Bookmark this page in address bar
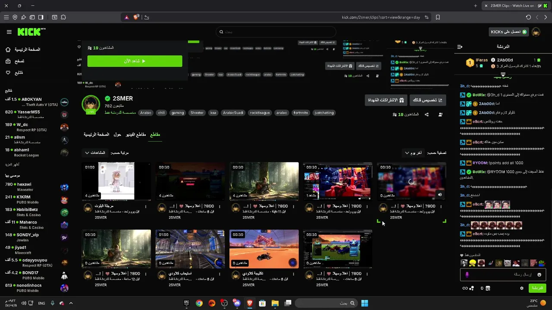This screenshot has width=552, height=310. (438, 17)
